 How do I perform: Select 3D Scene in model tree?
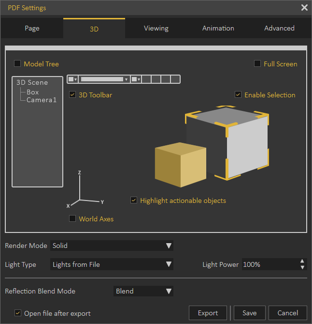[x=32, y=82]
